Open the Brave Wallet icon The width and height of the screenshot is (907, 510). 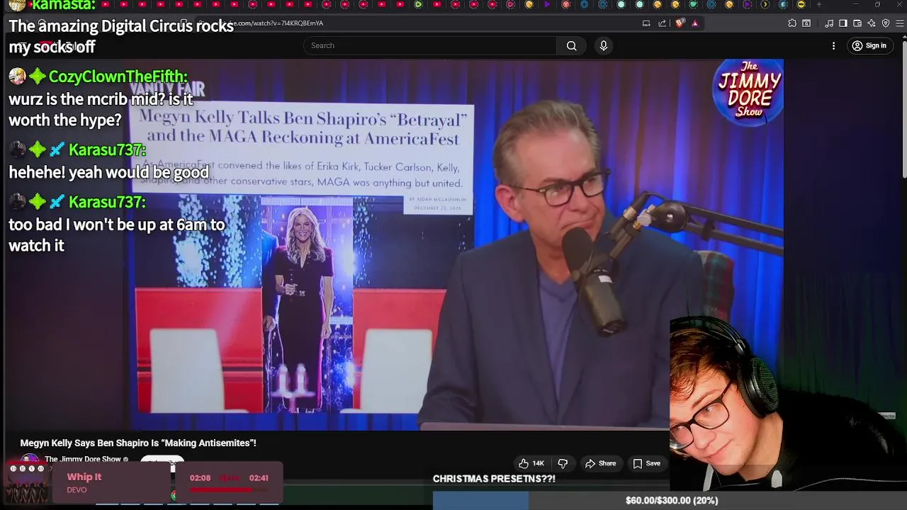pos(857,23)
